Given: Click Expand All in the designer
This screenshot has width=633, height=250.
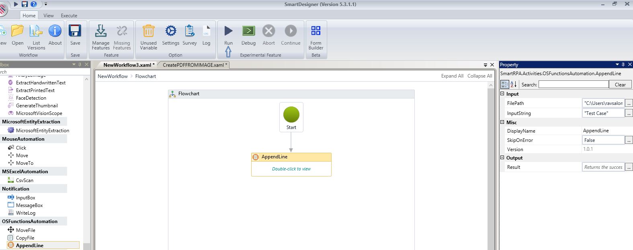Looking at the screenshot, I should point(452,76).
